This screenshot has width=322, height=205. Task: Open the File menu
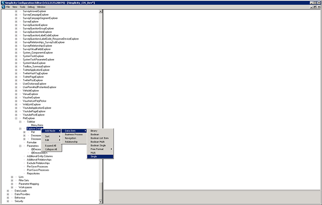(8, 7)
